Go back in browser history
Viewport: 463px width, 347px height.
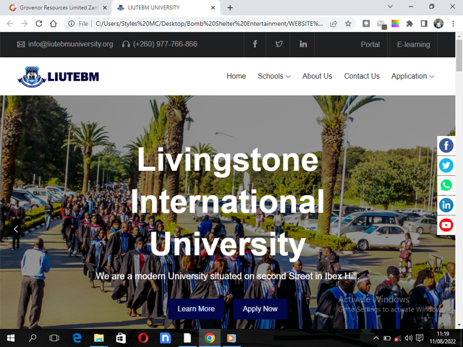point(9,24)
